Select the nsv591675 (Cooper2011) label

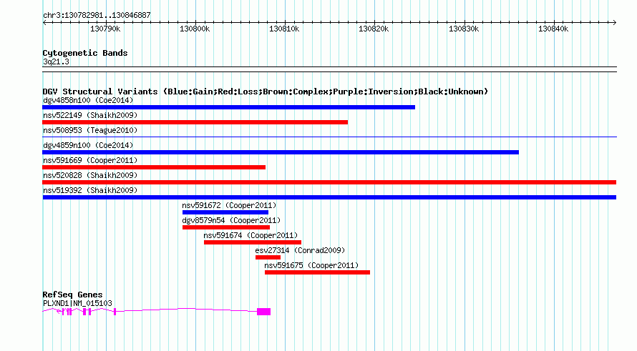311,265
